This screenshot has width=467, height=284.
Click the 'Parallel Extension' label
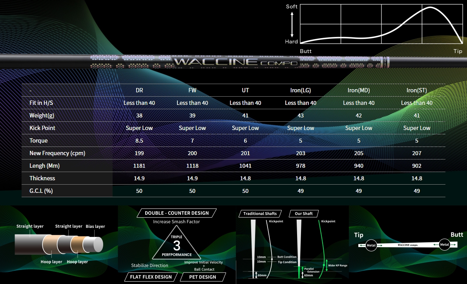click(312, 270)
